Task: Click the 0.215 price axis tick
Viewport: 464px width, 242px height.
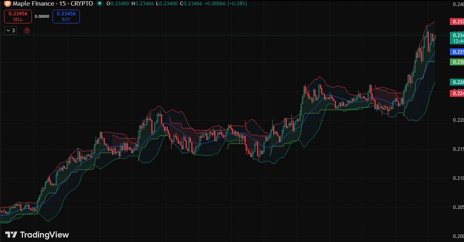Action: point(458,149)
